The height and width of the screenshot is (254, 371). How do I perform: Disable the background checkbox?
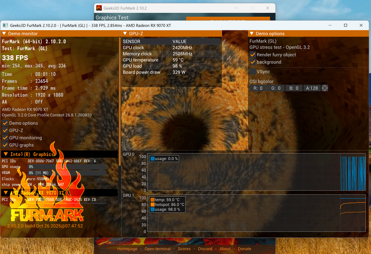click(x=253, y=62)
